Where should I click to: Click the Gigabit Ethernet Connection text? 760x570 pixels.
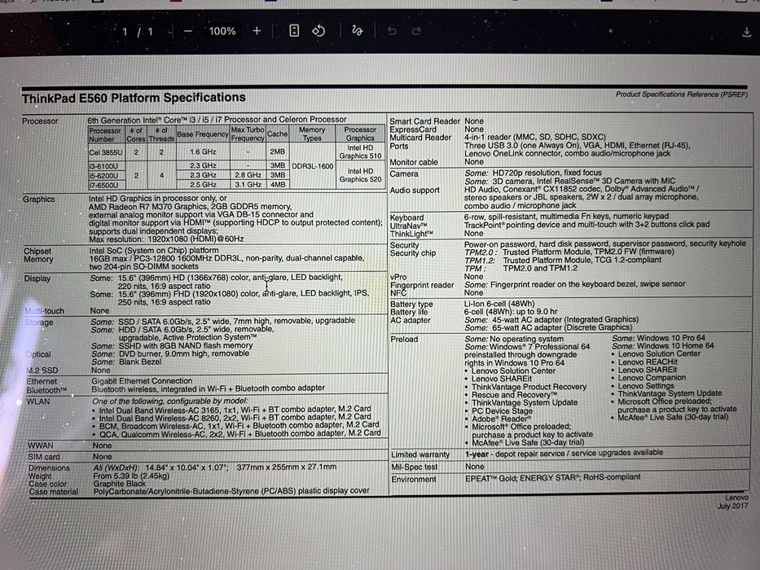point(142,381)
